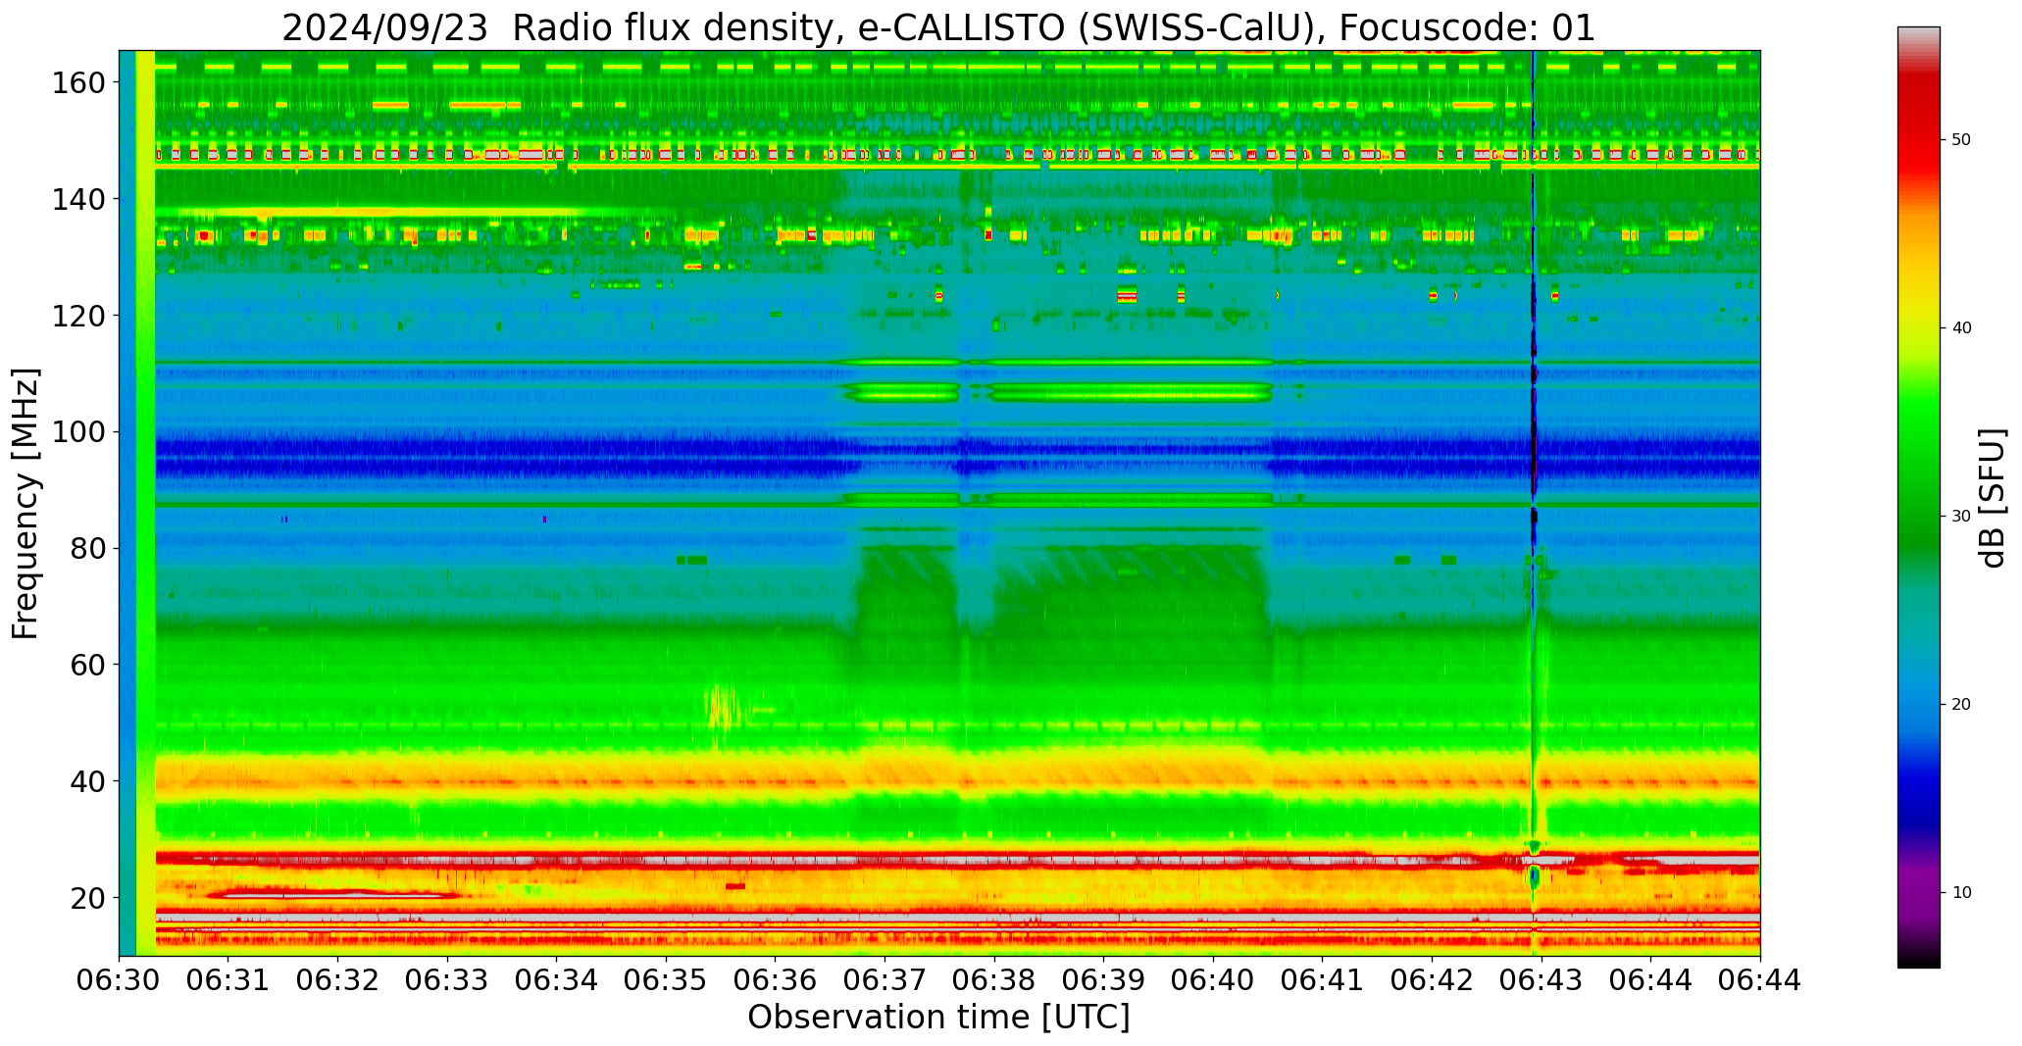Click the 06:34 time tick label

click(x=557, y=979)
